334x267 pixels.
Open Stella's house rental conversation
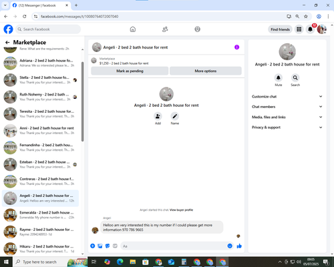(x=40, y=80)
